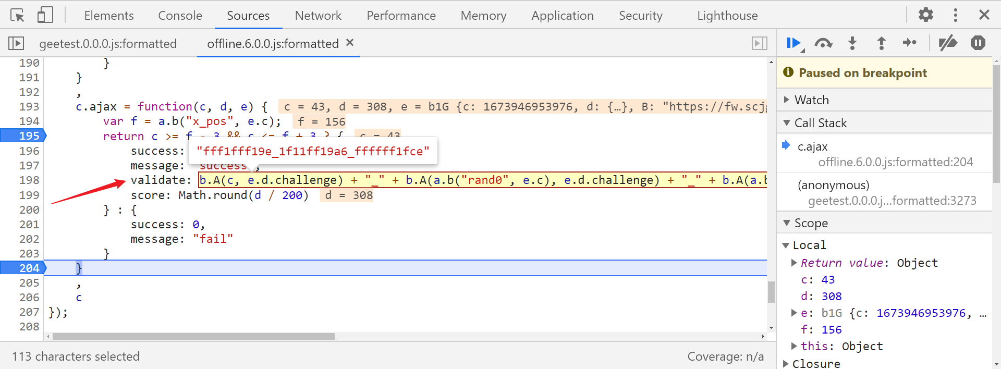The width and height of the screenshot is (1001, 369).
Task: Click the Math.round expression on line 199
Action: (243, 195)
